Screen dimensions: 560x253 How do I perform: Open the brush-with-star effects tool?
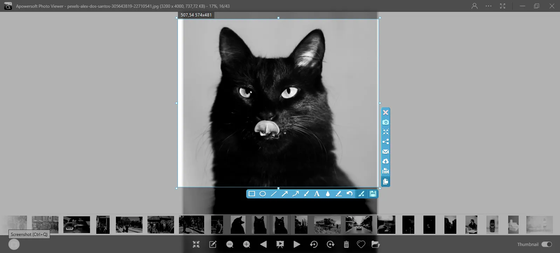point(361,194)
